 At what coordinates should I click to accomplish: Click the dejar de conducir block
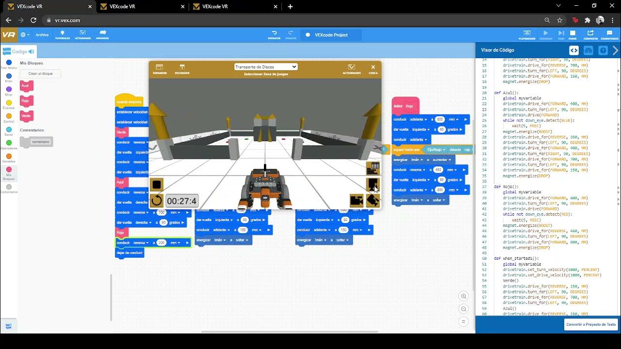tap(130, 253)
